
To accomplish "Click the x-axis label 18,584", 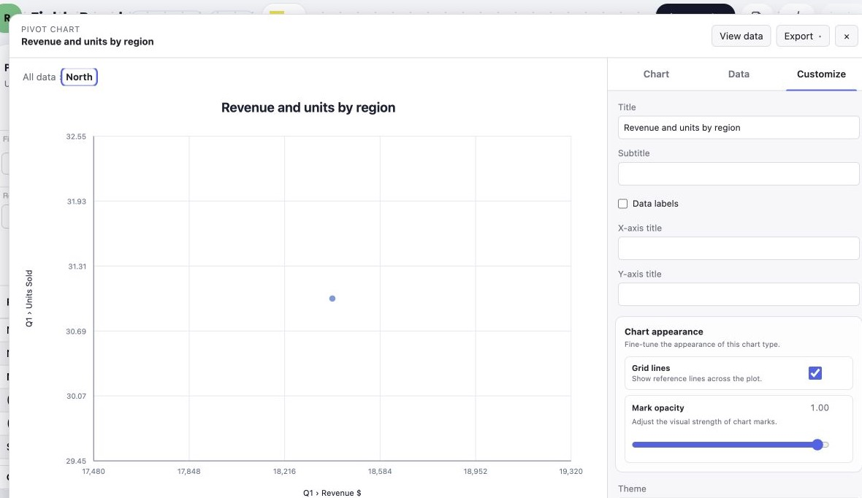I will tap(380, 472).
